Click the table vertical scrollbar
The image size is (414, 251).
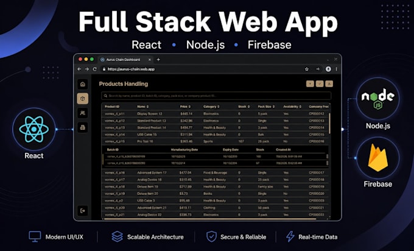click(x=329, y=123)
